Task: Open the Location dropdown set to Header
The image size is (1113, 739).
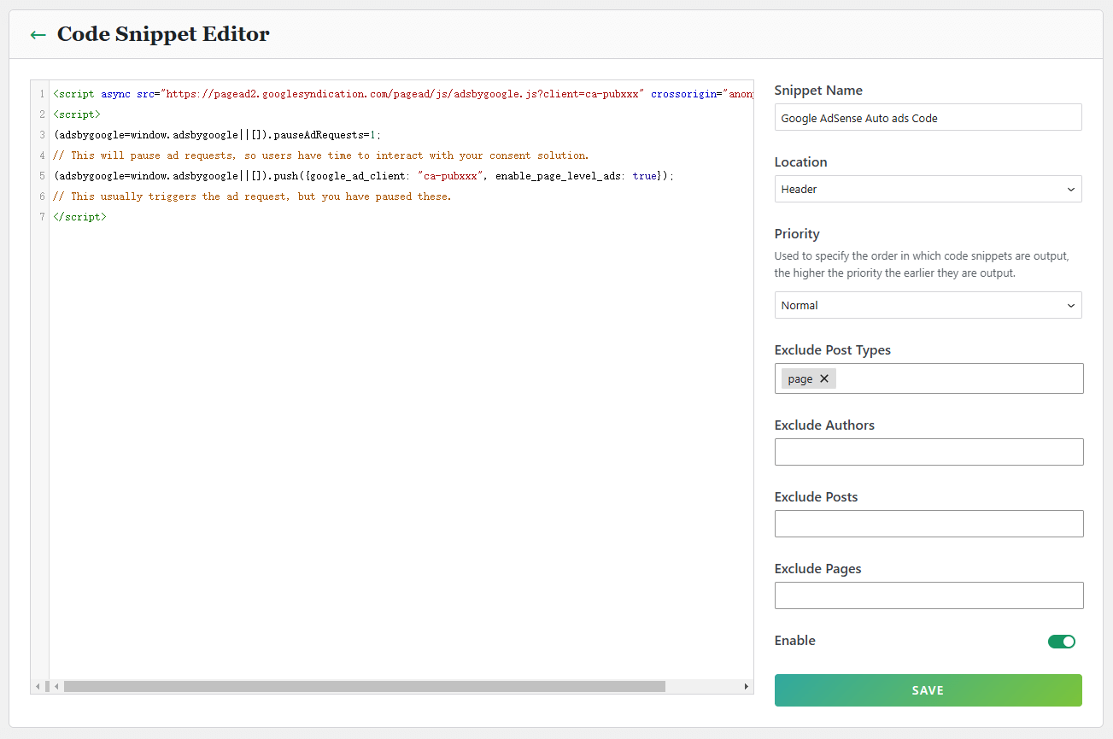Action: coord(928,189)
